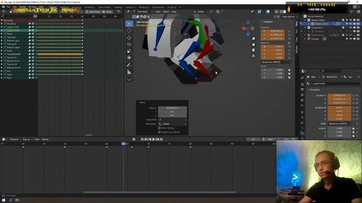
Task: Click the Move X value field in the operator panel
Action: click(173, 108)
